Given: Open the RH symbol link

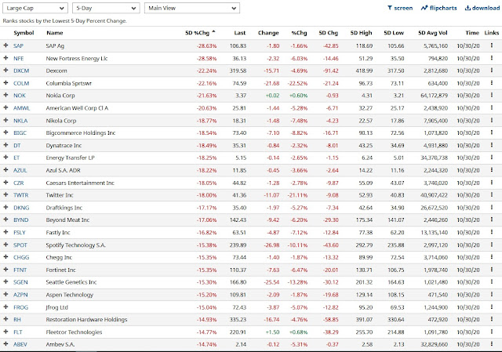Looking at the screenshot, I should point(17,319).
